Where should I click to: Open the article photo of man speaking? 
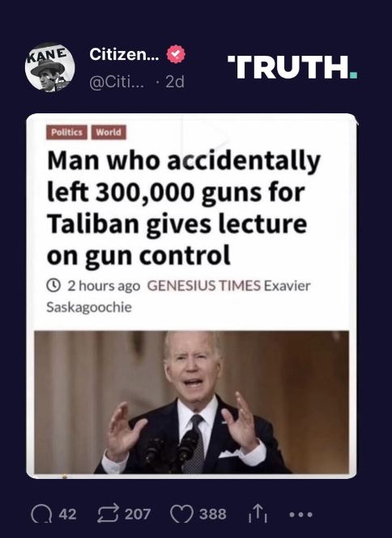pyautogui.click(x=192, y=402)
